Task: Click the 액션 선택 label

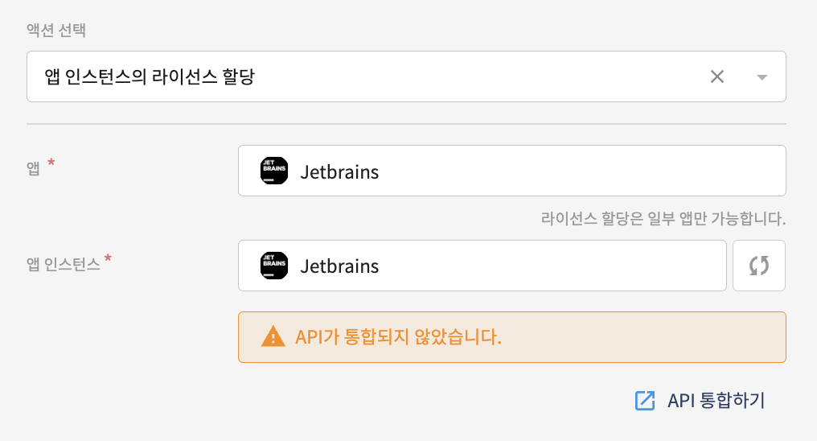Action: (x=57, y=31)
